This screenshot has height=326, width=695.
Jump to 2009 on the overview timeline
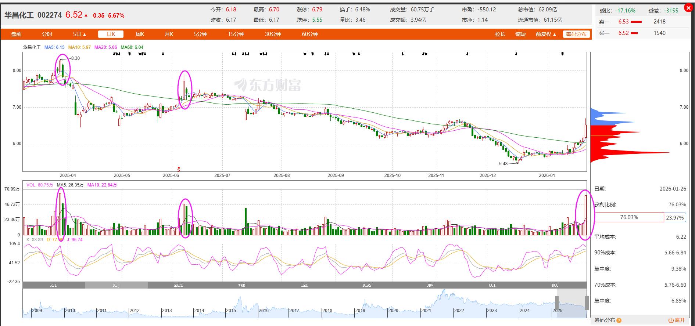[x=37, y=311]
